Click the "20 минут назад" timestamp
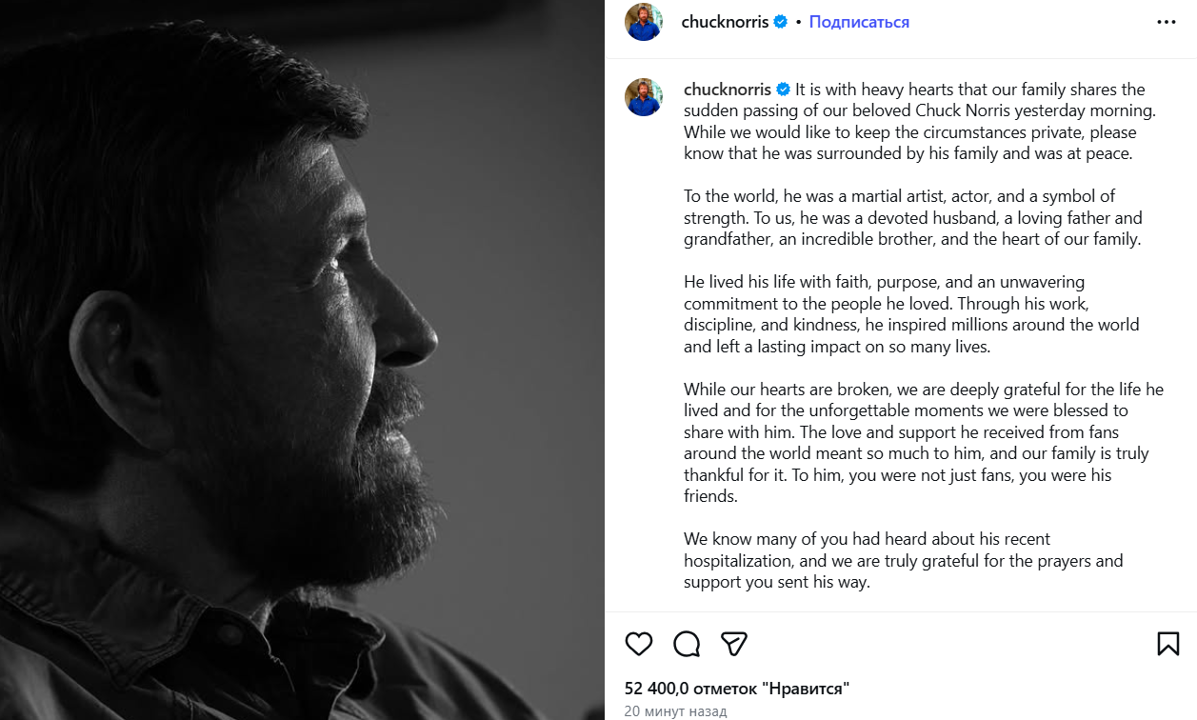This screenshot has height=720, width=1197. [x=675, y=711]
